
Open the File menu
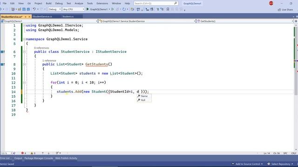[5, 3]
